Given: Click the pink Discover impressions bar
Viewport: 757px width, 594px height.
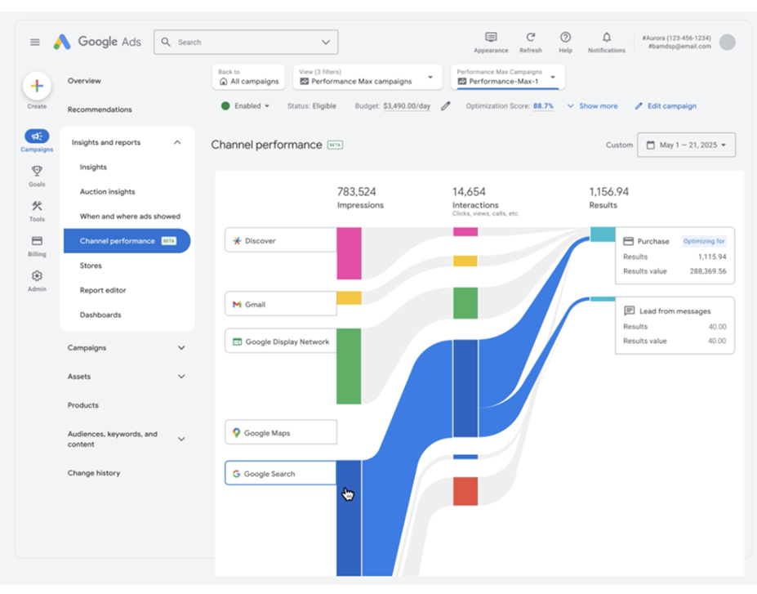Looking at the screenshot, I should (x=349, y=253).
